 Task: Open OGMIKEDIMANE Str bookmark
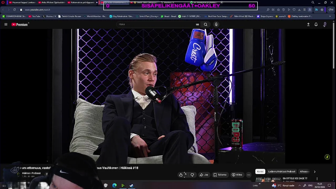(14, 16)
